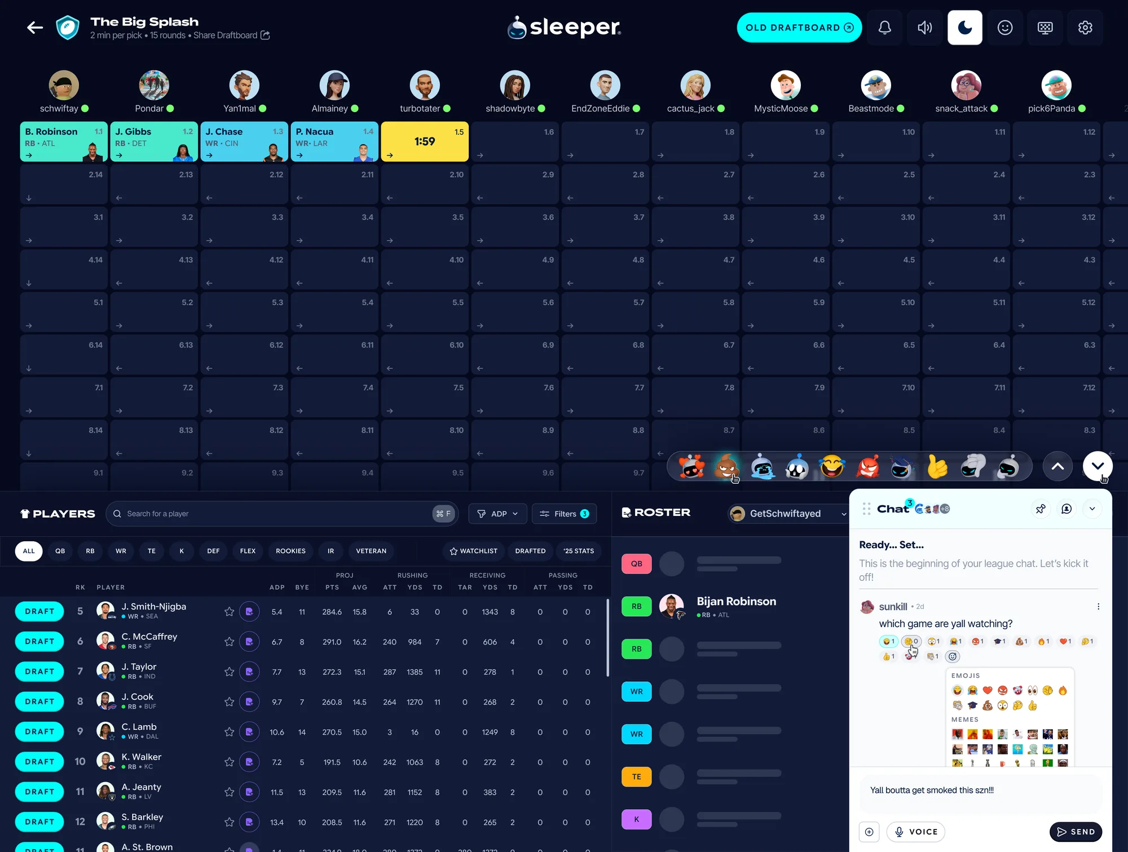Click turbotater's avatar
Screen dimensions: 1128x852
tap(425, 85)
